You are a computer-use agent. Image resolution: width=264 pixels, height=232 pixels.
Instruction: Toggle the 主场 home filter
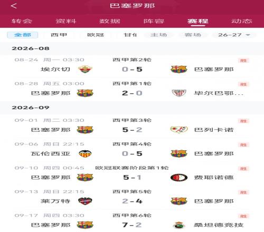pyautogui.click(x=158, y=35)
